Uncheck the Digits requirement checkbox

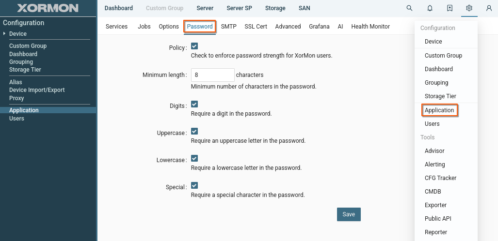194,104
